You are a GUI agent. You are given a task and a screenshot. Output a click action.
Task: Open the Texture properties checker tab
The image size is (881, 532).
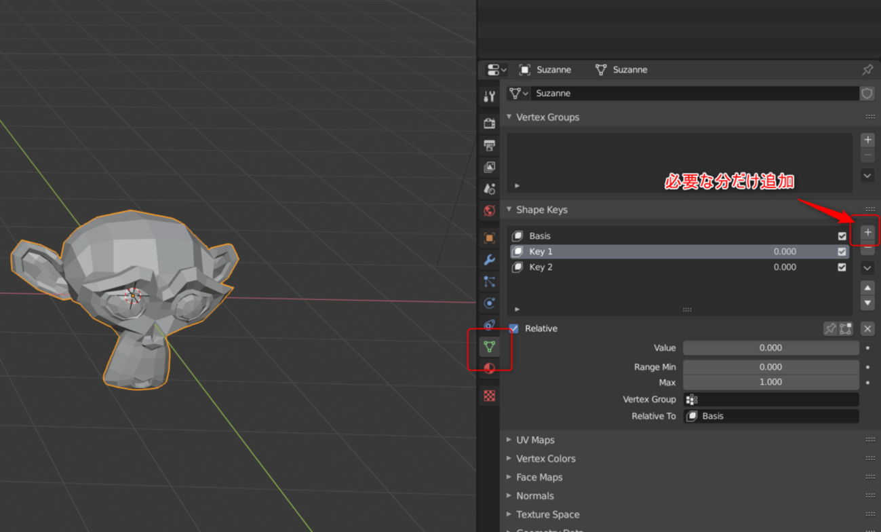(x=489, y=396)
